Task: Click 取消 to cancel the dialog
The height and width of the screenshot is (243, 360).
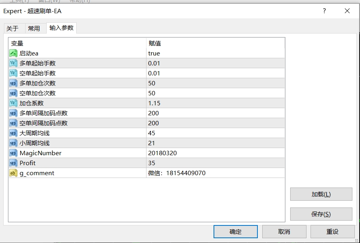Action: pos(284,232)
